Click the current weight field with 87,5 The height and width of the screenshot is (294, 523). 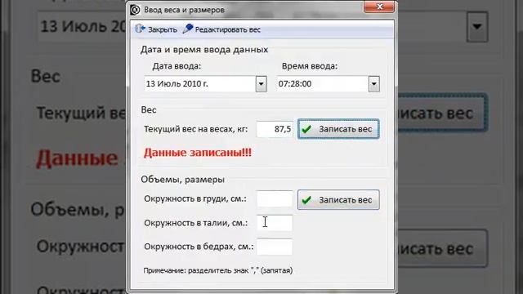275,129
